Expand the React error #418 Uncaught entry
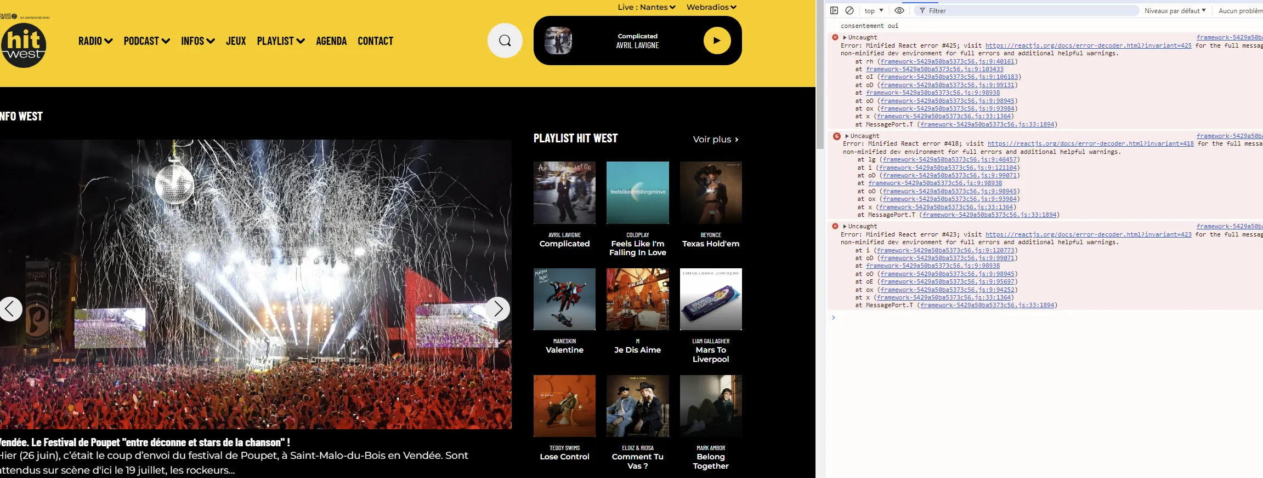 tap(847, 136)
